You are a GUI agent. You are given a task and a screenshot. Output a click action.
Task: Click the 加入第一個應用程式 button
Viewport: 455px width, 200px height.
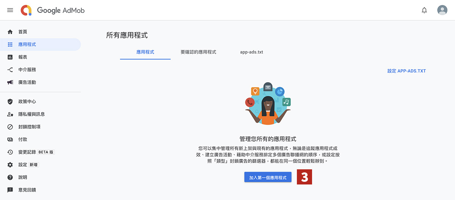click(x=268, y=177)
